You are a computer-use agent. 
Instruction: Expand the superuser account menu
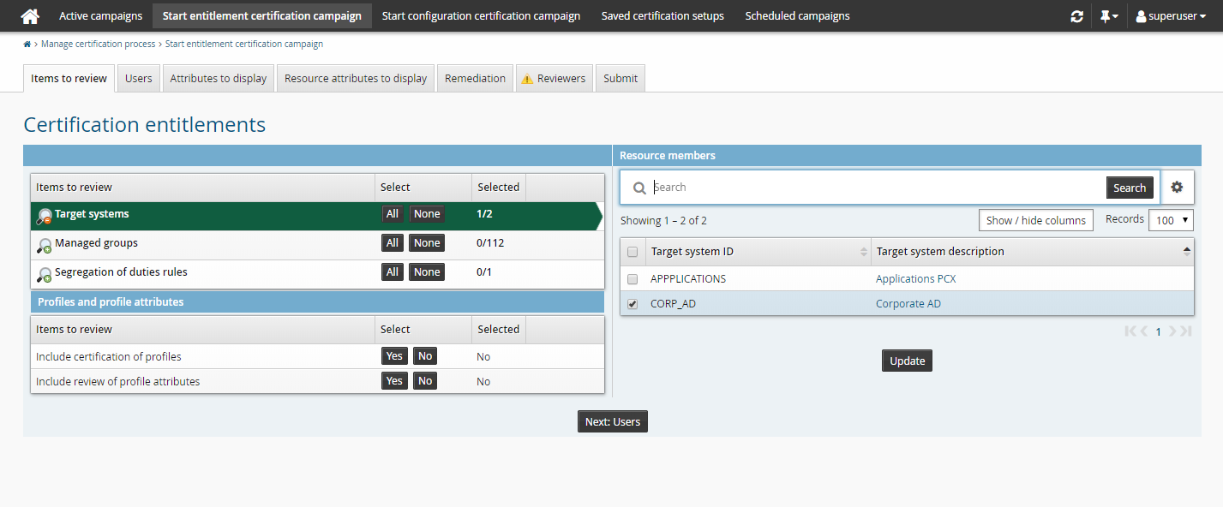click(1170, 16)
